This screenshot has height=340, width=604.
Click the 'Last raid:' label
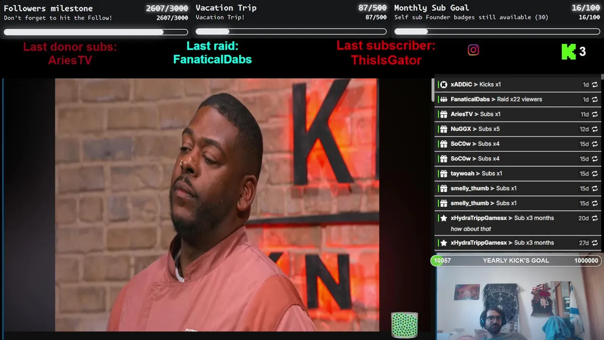[x=212, y=46]
